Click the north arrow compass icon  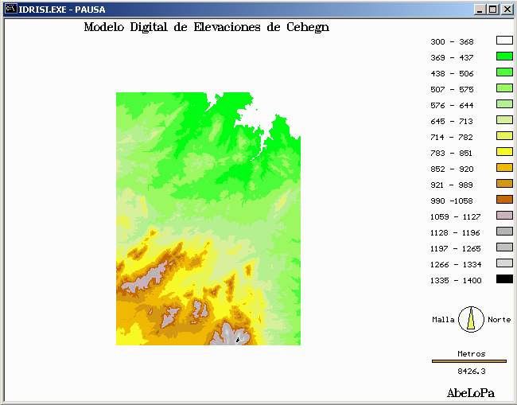click(472, 319)
